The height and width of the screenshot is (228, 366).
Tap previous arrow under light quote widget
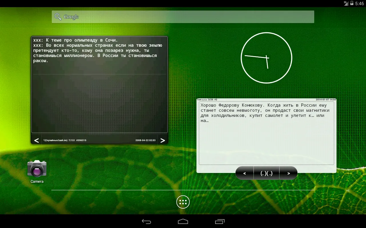pyautogui.click(x=244, y=173)
